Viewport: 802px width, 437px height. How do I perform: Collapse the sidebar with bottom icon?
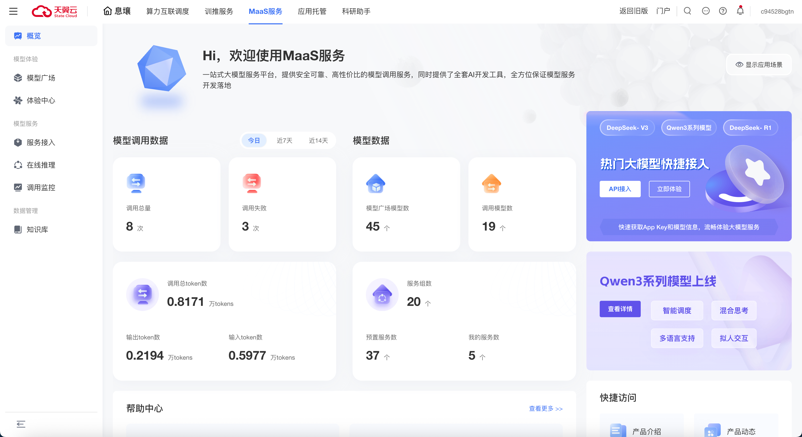21,424
